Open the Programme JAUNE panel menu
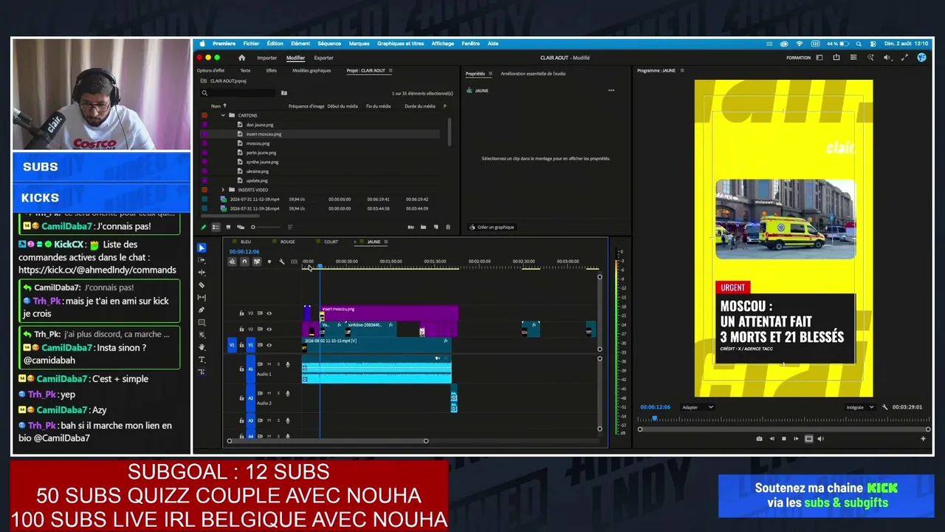Viewport: 945px width, 532px height. [x=682, y=71]
